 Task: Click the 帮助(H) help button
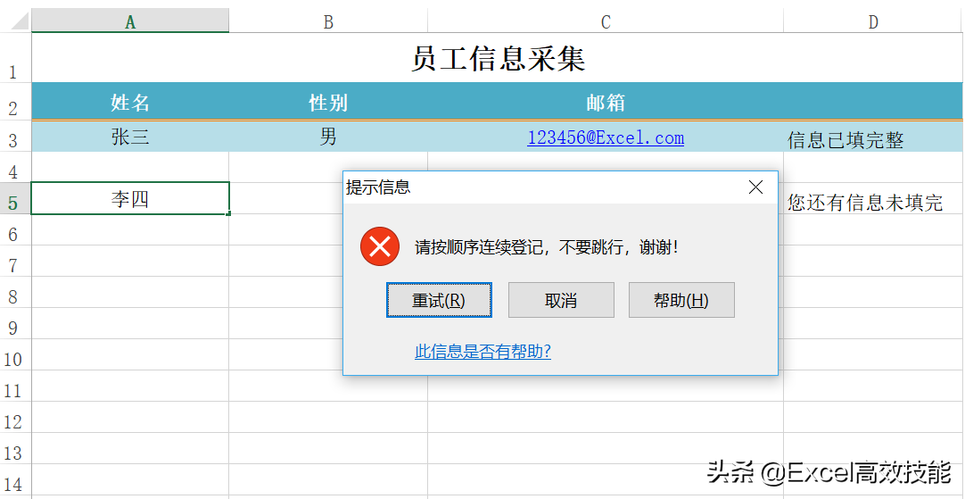click(x=681, y=300)
